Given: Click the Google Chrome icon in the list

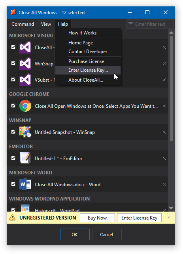Looking at the screenshot, I should click(25, 106).
